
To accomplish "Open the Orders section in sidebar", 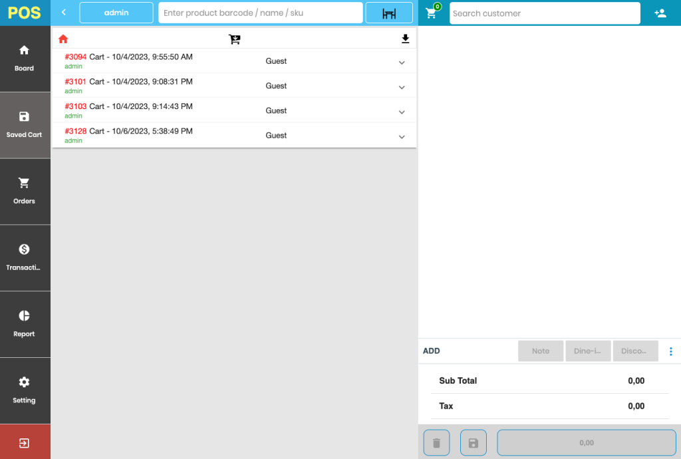I will (x=25, y=191).
